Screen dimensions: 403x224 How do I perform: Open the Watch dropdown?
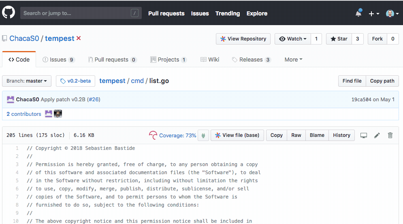(293, 39)
